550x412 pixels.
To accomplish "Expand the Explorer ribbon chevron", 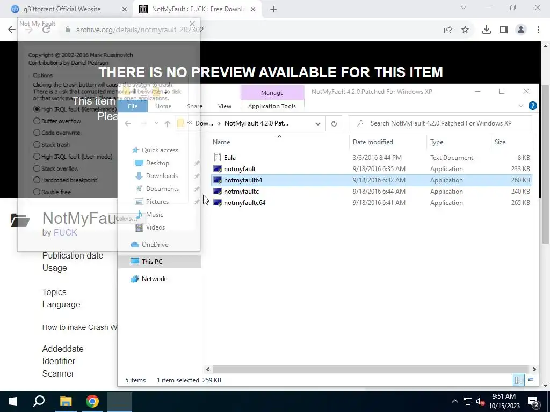I will pyautogui.click(x=521, y=106).
